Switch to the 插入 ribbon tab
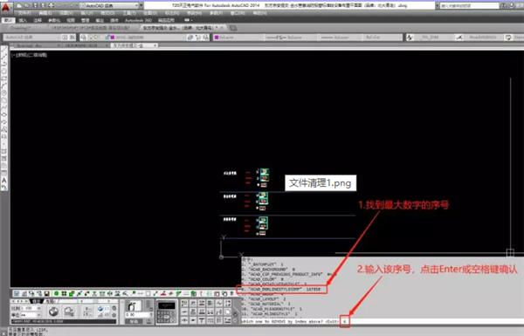 coord(23,20)
